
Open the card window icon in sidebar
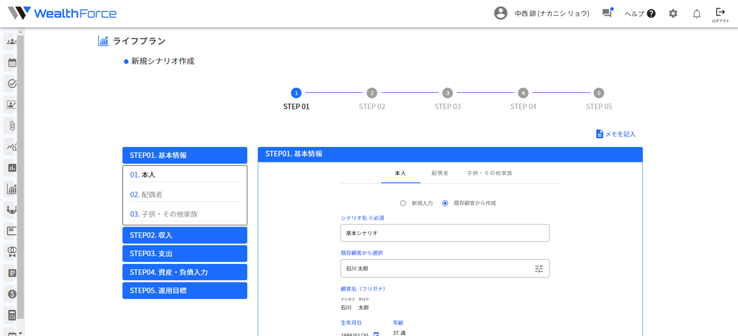(12, 231)
